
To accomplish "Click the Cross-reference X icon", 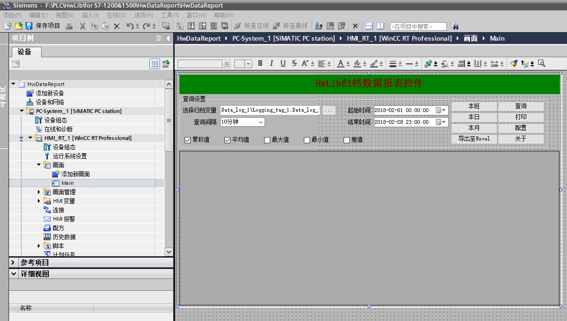I will tap(355, 26).
